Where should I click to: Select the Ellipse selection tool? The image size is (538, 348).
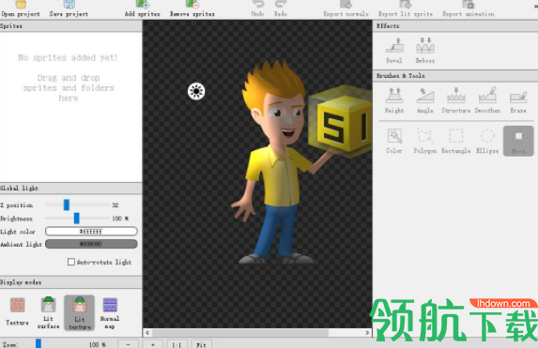(x=487, y=141)
